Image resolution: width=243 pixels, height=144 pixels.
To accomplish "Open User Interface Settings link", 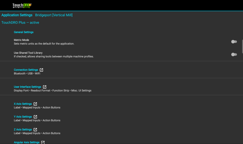I will (27, 87).
